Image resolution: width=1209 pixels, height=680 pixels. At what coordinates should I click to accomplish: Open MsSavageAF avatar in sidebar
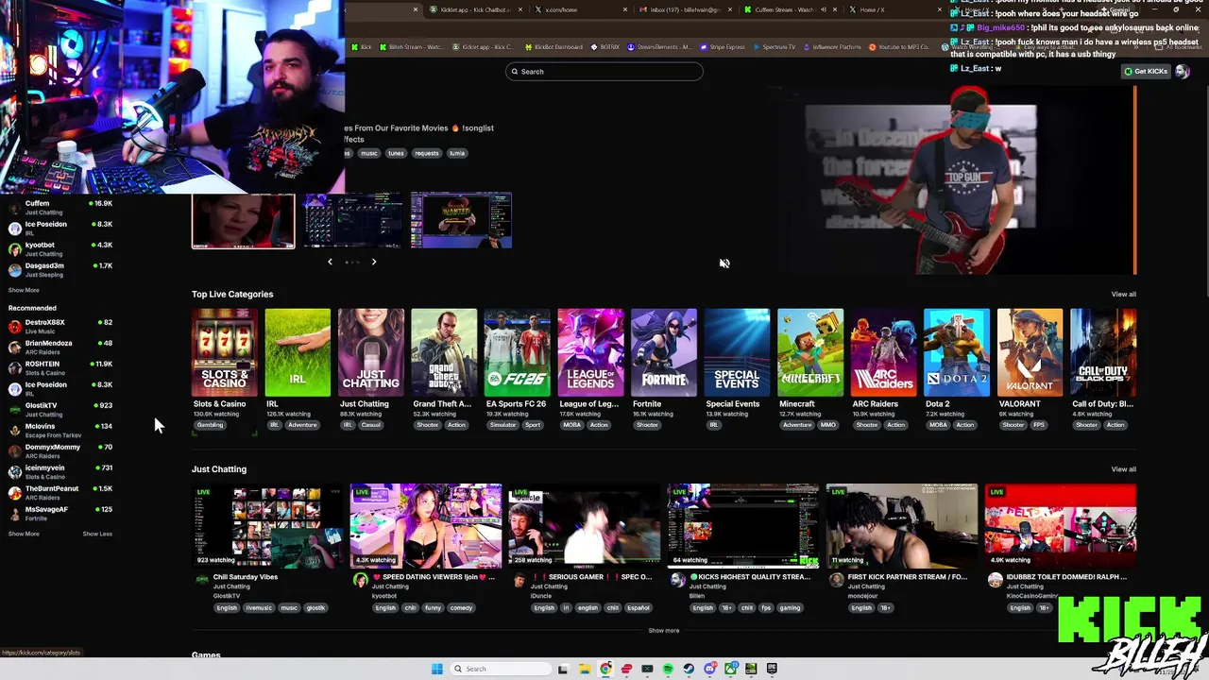pos(15,514)
